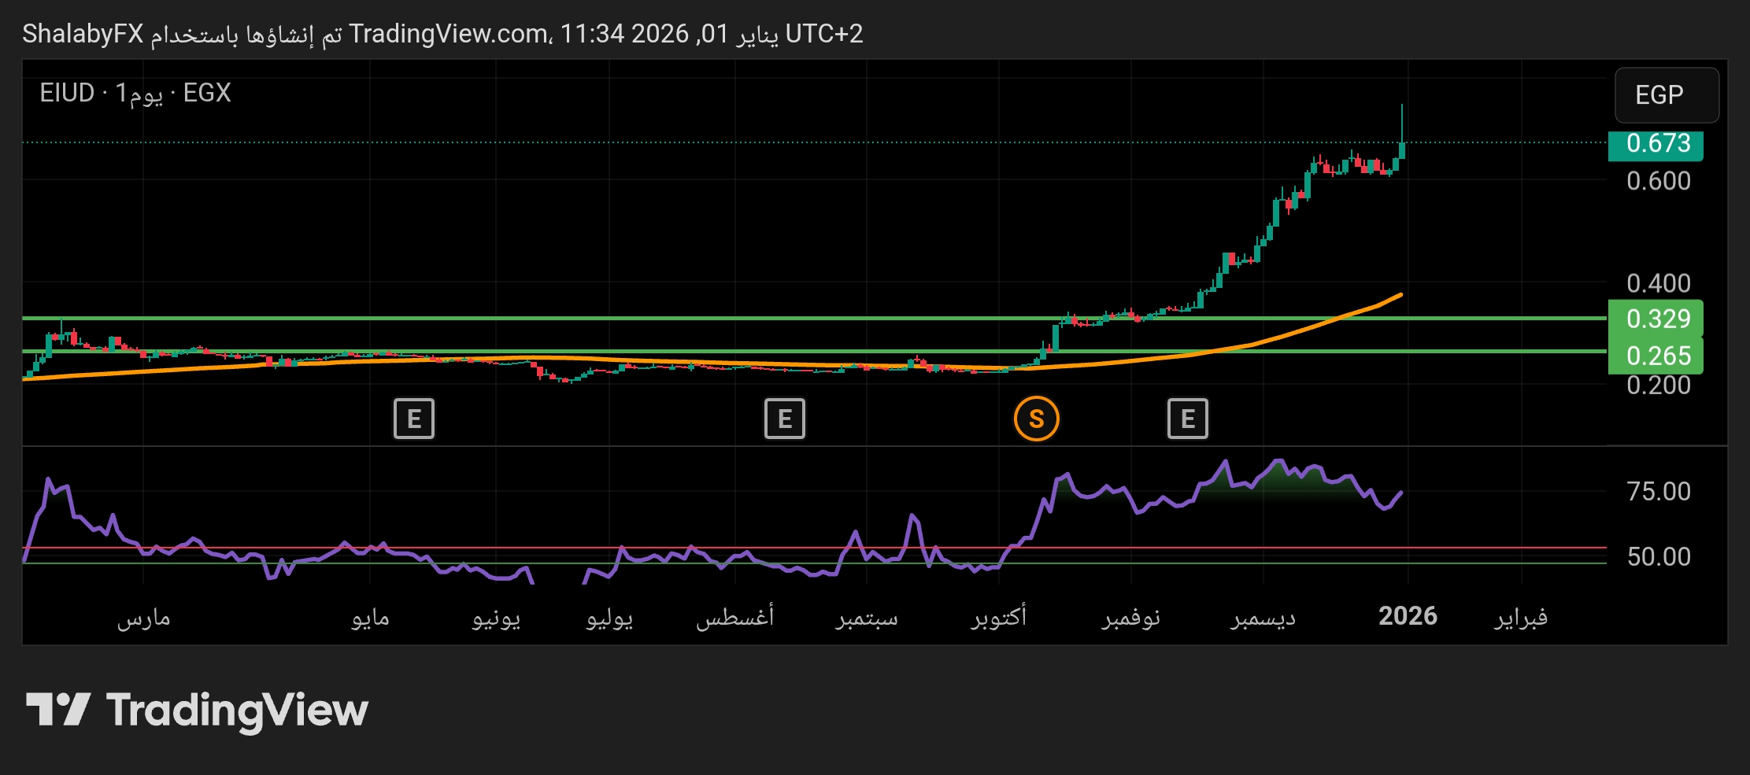Click the 2026 label on the time axis
The width and height of the screenshot is (1750, 775).
tap(1408, 616)
